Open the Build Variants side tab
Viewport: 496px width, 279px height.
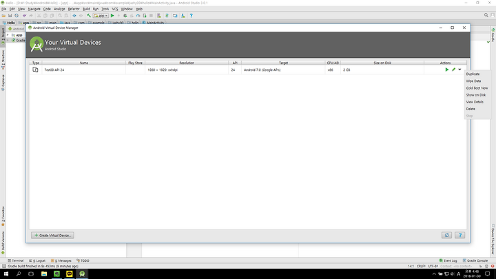[3, 242]
